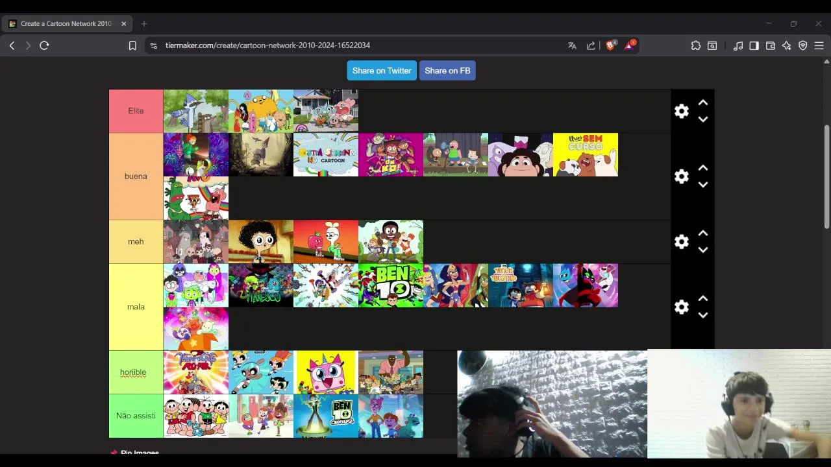The width and height of the screenshot is (831, 467).
Task: Go back to the previous page
Action: [12, 45]
